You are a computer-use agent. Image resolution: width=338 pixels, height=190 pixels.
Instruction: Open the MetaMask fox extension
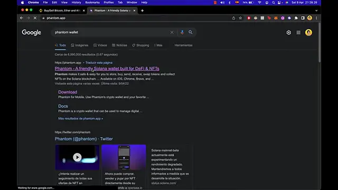(276, 18)
